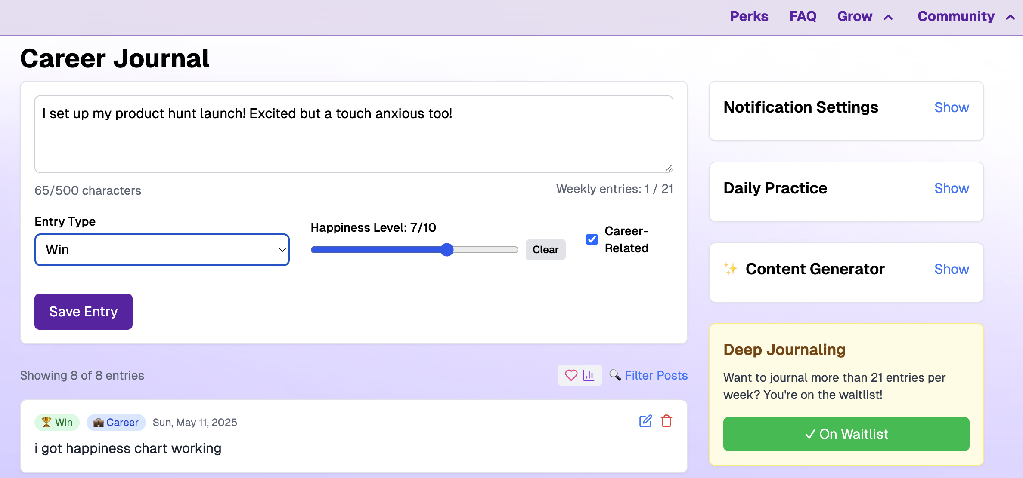1023x478 pixels.
Task: Go to the FAQ page
Action: (x=803, y=16)
